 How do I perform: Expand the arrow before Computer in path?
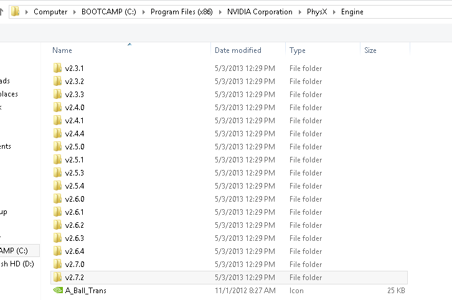click(x=27, y=12)
